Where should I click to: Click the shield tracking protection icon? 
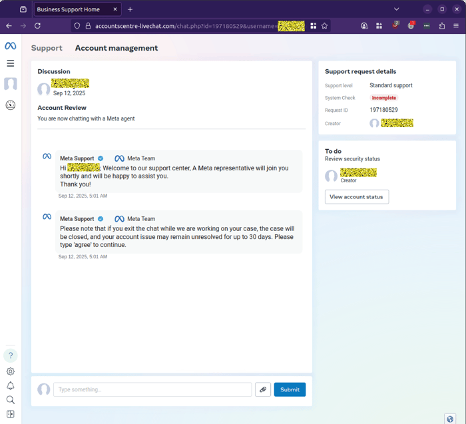click(77, 26)
